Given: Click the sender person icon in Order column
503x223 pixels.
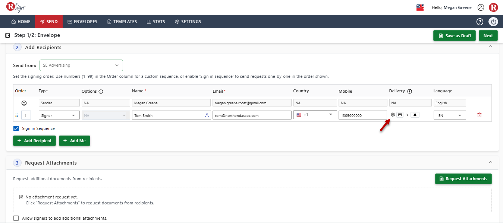Looking at the screenshot, I should click(24, 103).
